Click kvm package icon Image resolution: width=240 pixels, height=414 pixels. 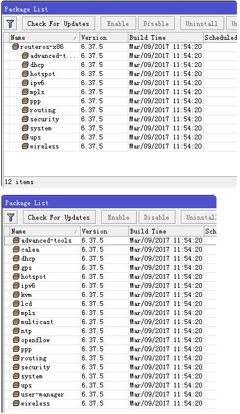(x=16, y=295)
